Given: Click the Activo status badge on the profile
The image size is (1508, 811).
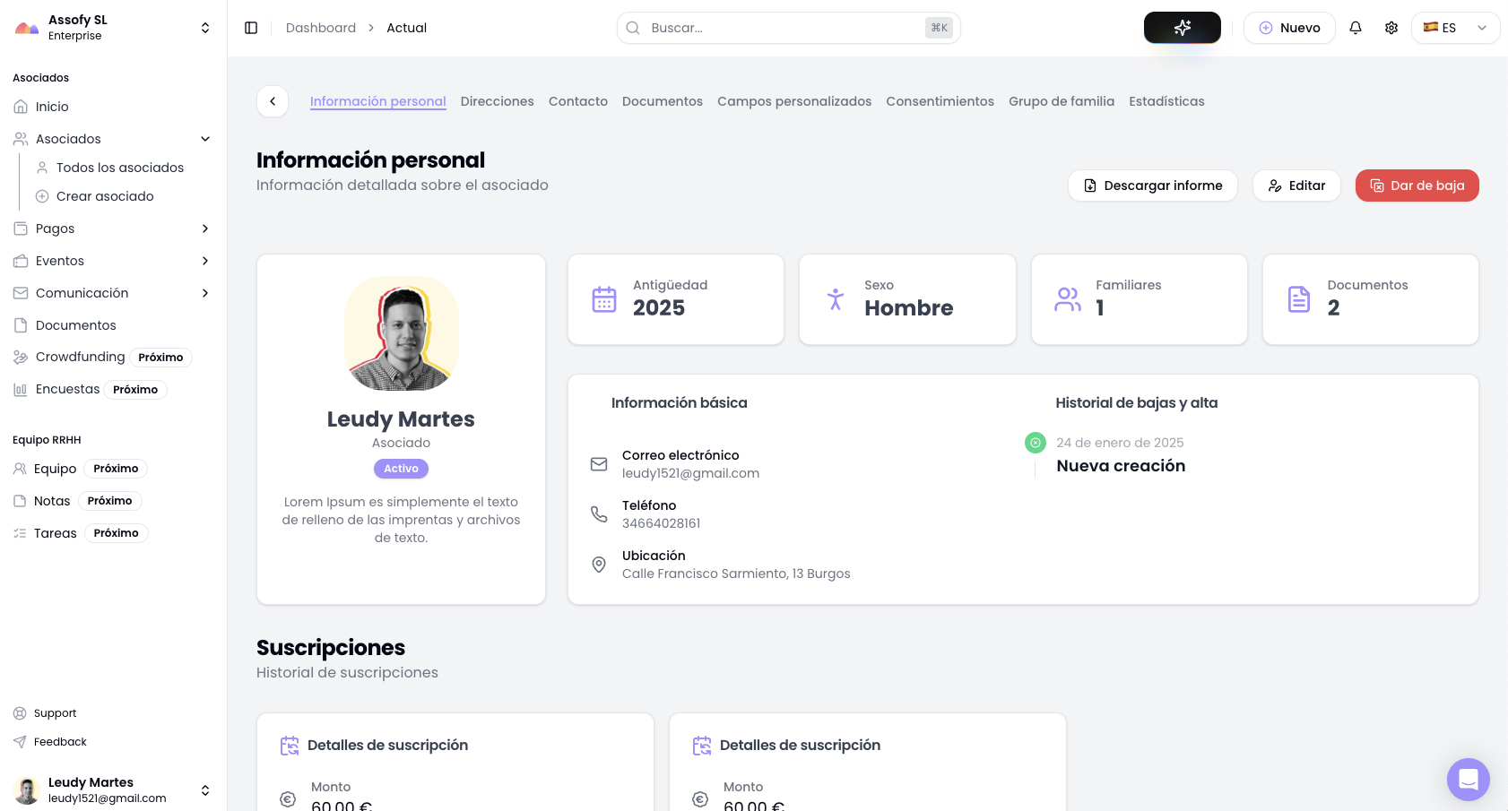Looking at the screenshot, I should (401, 469).
